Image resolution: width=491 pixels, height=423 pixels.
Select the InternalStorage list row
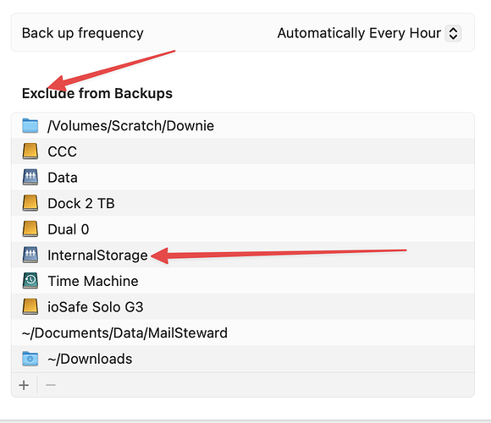tap(243, 255)
